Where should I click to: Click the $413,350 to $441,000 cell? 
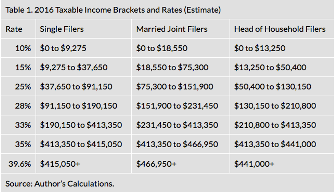pyautogui.click(x=275, y=144)
